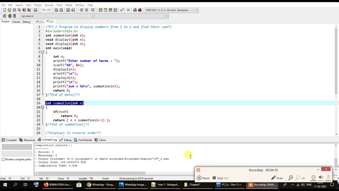Open the Tools menu

[59, 5]
